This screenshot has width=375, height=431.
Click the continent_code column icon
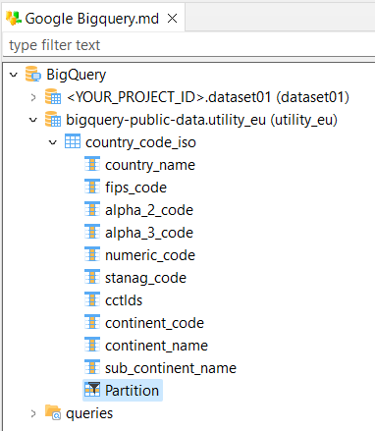[92, 322]
